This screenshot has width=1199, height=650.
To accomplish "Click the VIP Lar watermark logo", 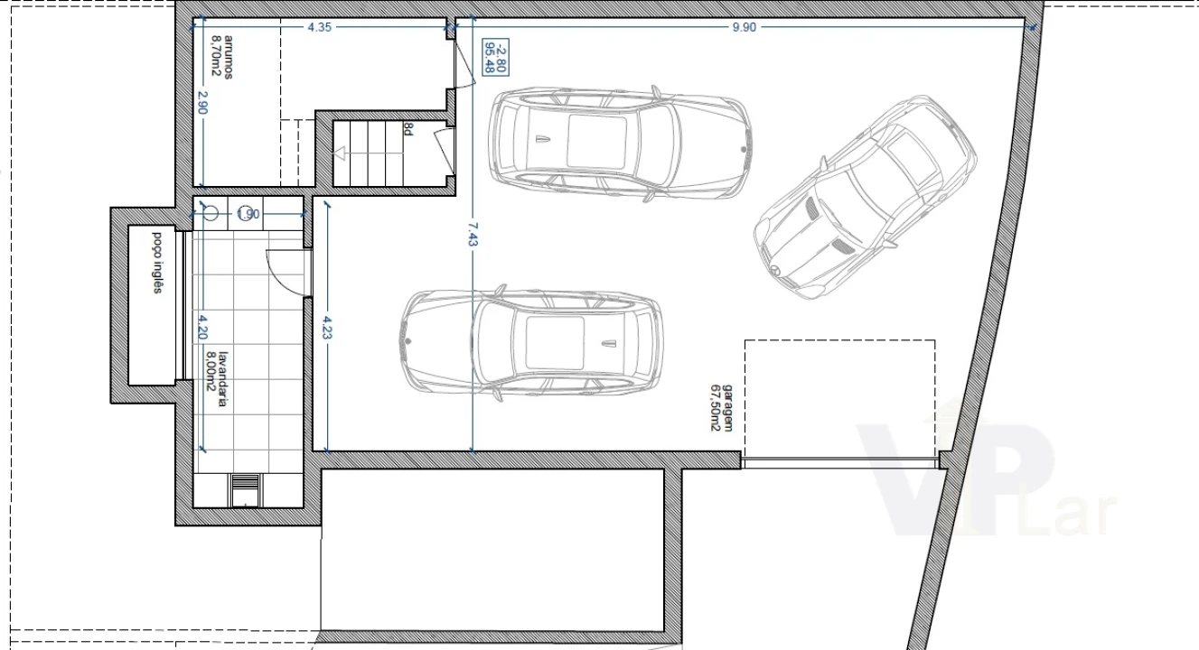I will [x=985, y=478].
